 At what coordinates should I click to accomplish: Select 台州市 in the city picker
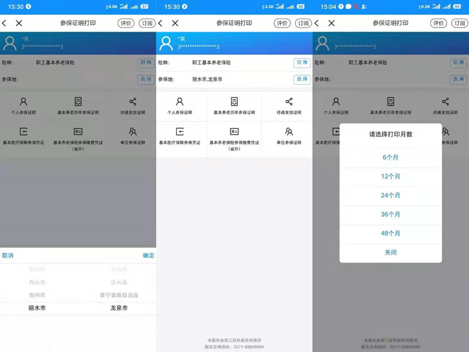coord(37,295)
